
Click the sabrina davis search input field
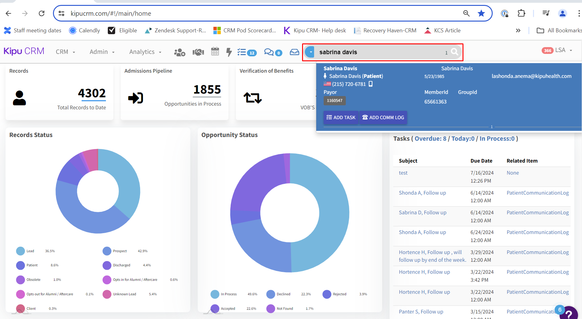click(x=379, y=52)
